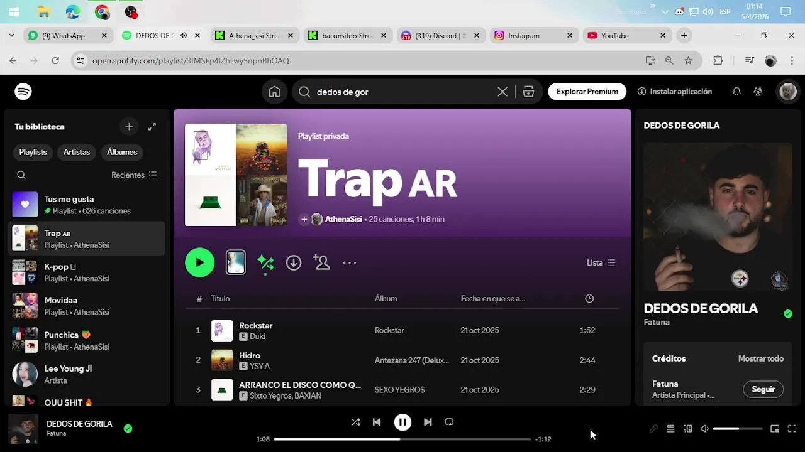This screenshot has width=805, height=452.
Task: Click the Spotify logo
Action: 23,92
